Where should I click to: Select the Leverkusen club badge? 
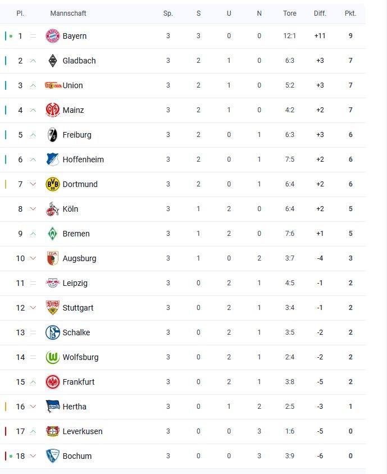[x=53, y=431]
